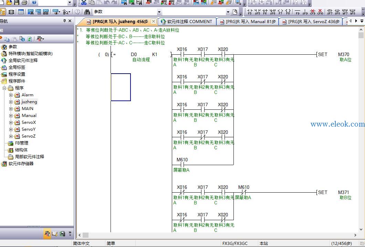
Task: Insert closed contact with F6 icon
Action: click(265, 12)
